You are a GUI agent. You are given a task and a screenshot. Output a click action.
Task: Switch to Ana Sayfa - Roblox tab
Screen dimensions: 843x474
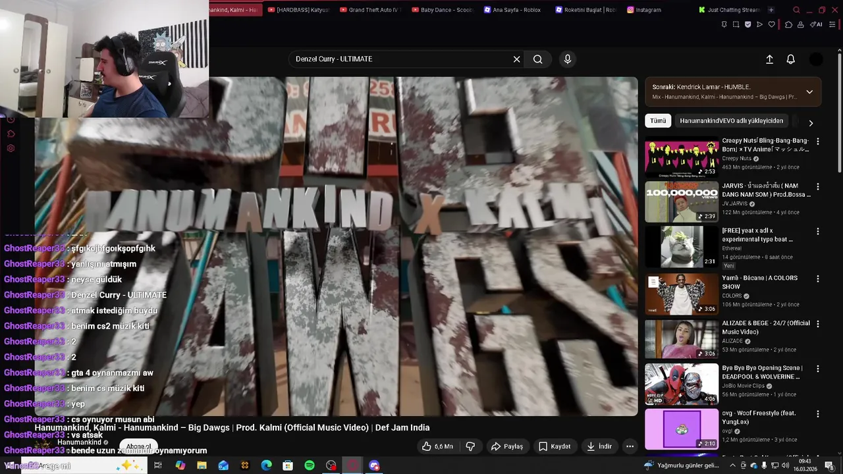point(513,10)
